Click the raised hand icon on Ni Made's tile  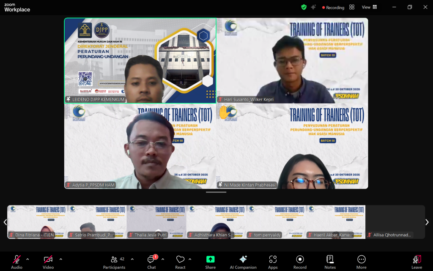(x=224, y=112)
